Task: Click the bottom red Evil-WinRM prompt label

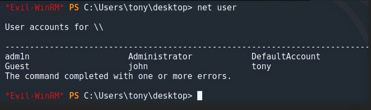Action: 35,96
